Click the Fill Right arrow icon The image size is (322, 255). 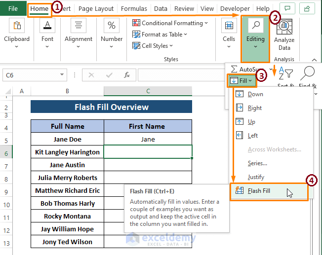[240, 108]
